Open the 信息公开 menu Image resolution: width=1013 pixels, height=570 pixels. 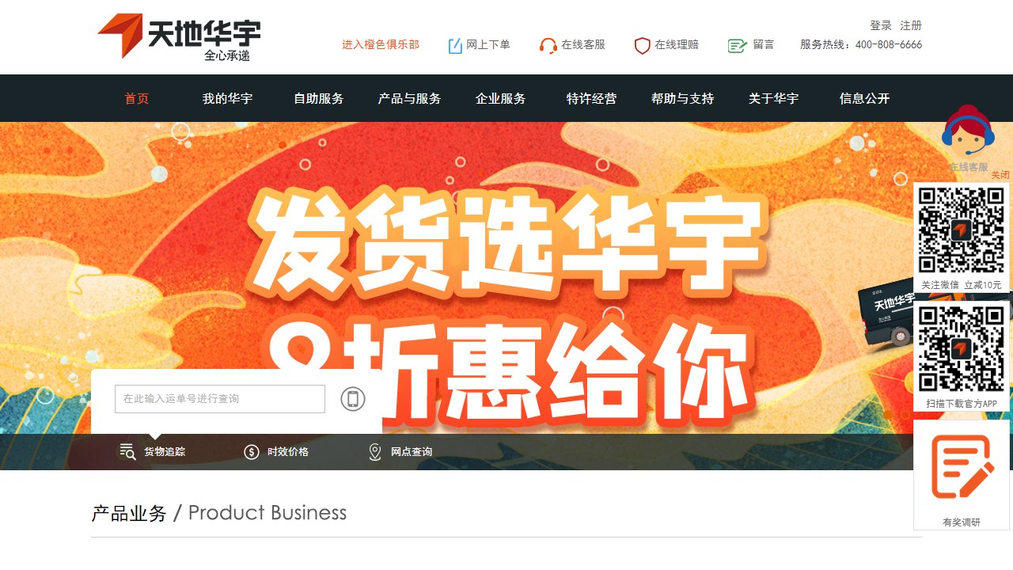point(865,99)
